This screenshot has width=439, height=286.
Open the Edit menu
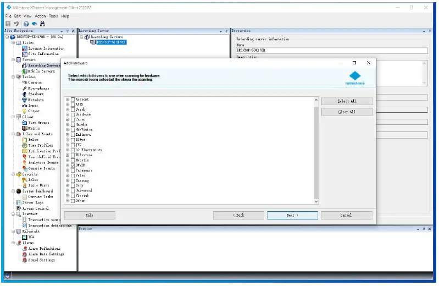click(x=18, y=16)
